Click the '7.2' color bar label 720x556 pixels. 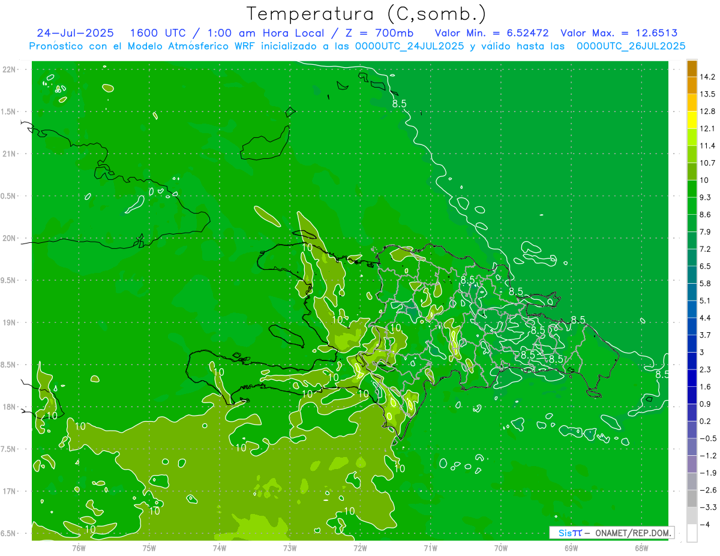pyautogui.click(x=706, y=249)
